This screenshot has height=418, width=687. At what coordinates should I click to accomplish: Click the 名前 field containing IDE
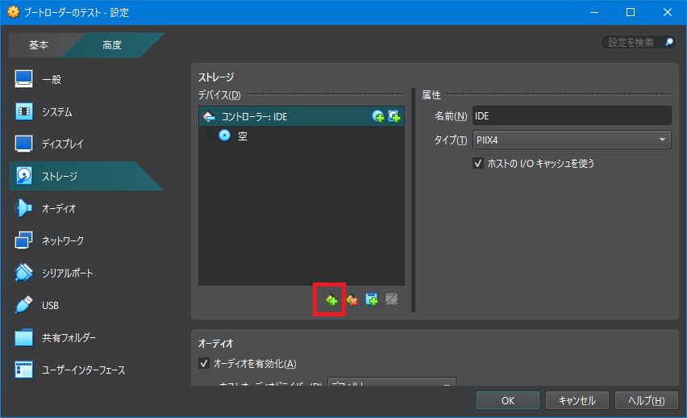pyautogui.click(x=572, y=115)
